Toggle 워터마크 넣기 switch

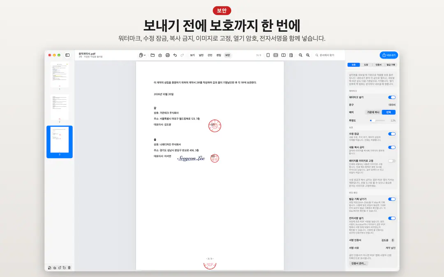point(392,97)
